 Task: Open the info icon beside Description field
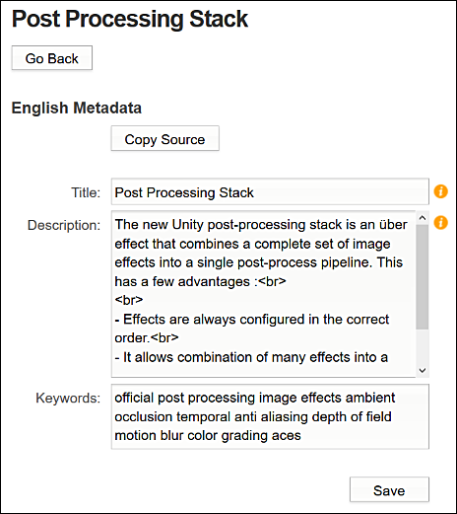(440, 223)
